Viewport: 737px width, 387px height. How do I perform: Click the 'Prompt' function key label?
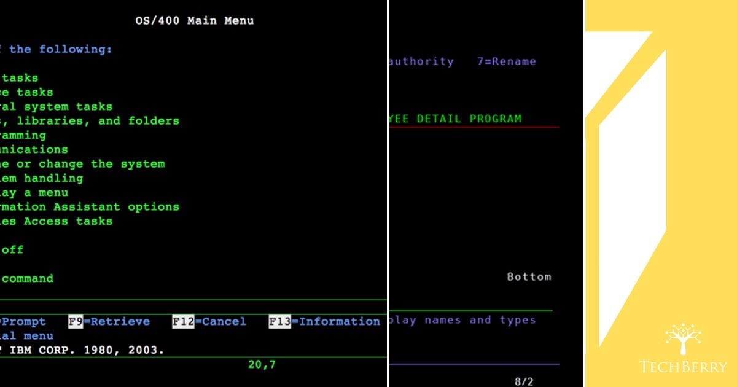(23, 321)
